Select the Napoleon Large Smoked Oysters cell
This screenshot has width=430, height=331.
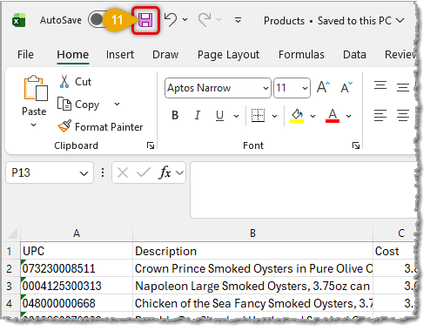click(x=252, y=286)
